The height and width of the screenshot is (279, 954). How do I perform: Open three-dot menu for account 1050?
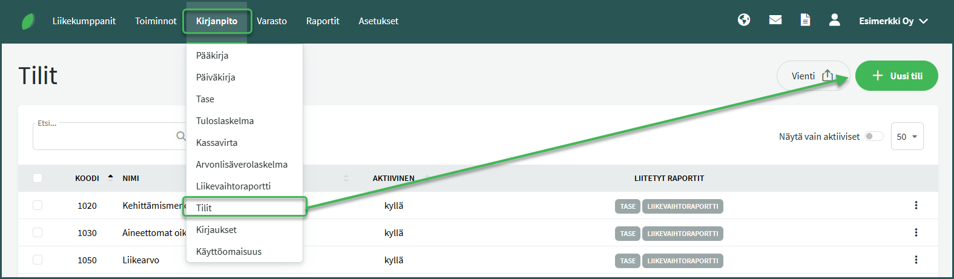tap(916, 260)
